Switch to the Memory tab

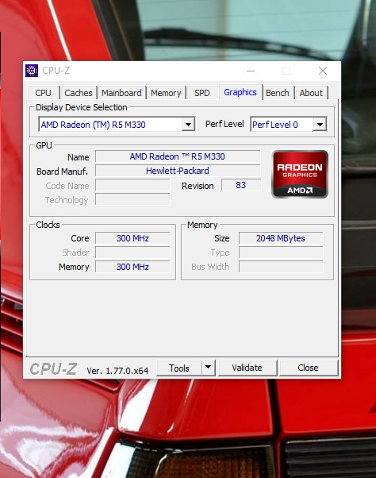(166, 93)
